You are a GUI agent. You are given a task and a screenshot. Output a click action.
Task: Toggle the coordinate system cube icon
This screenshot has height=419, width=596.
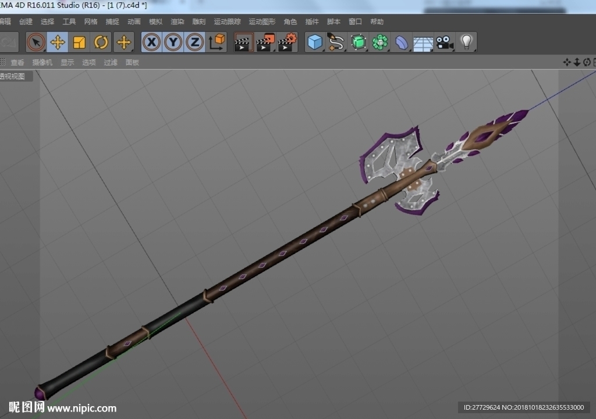[217, 42]
